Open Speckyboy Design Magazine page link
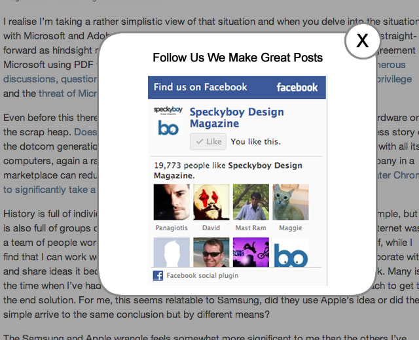Viewport: 419px width, 340px height. pos(236,118)
